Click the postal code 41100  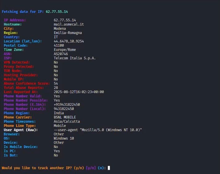59,46
